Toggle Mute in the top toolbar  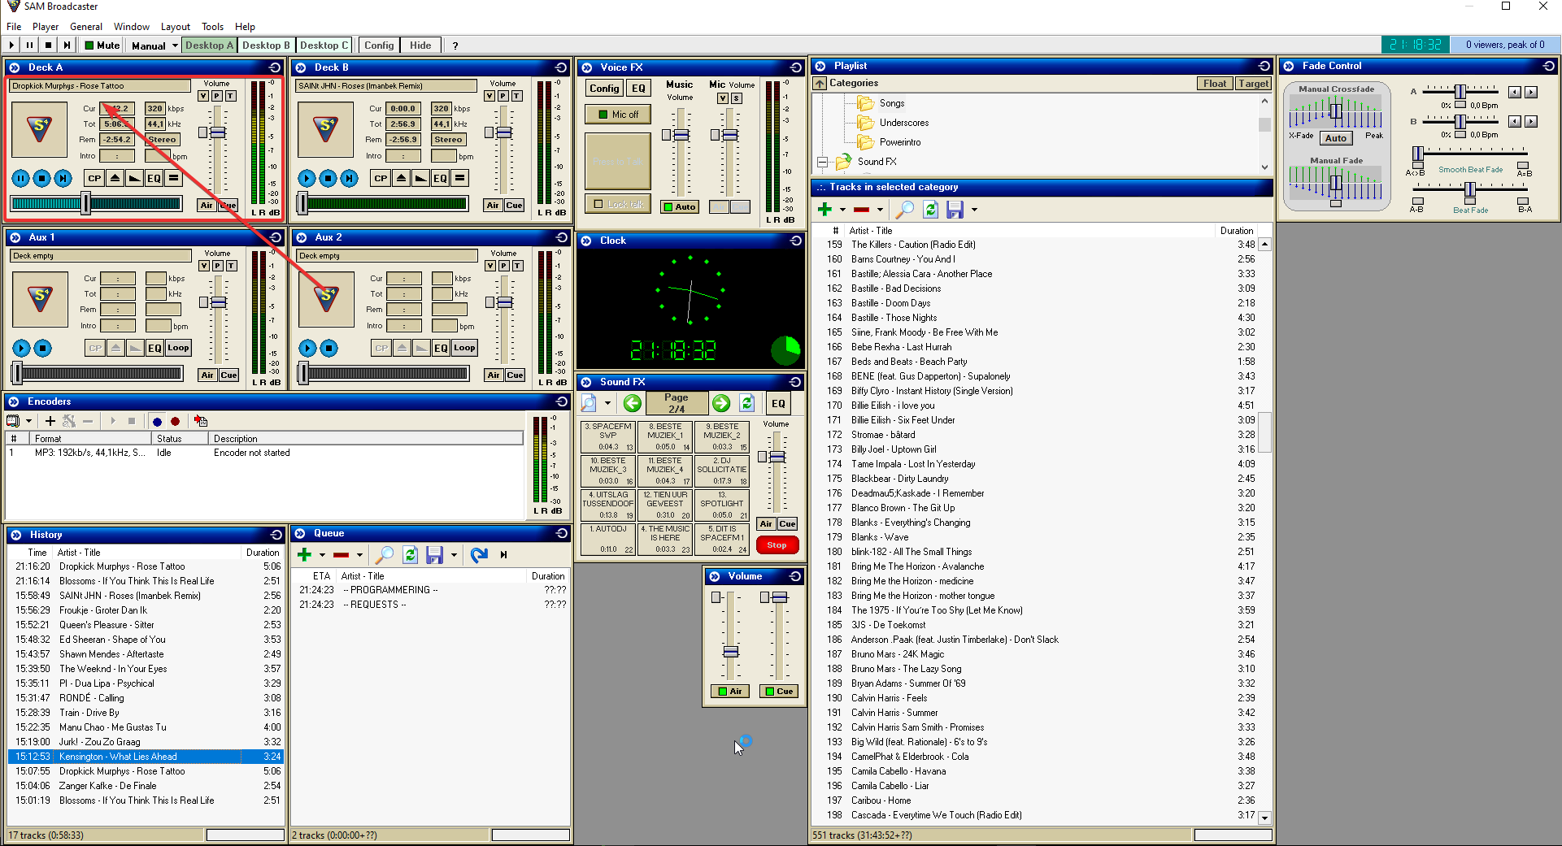[x=102, y=46]
